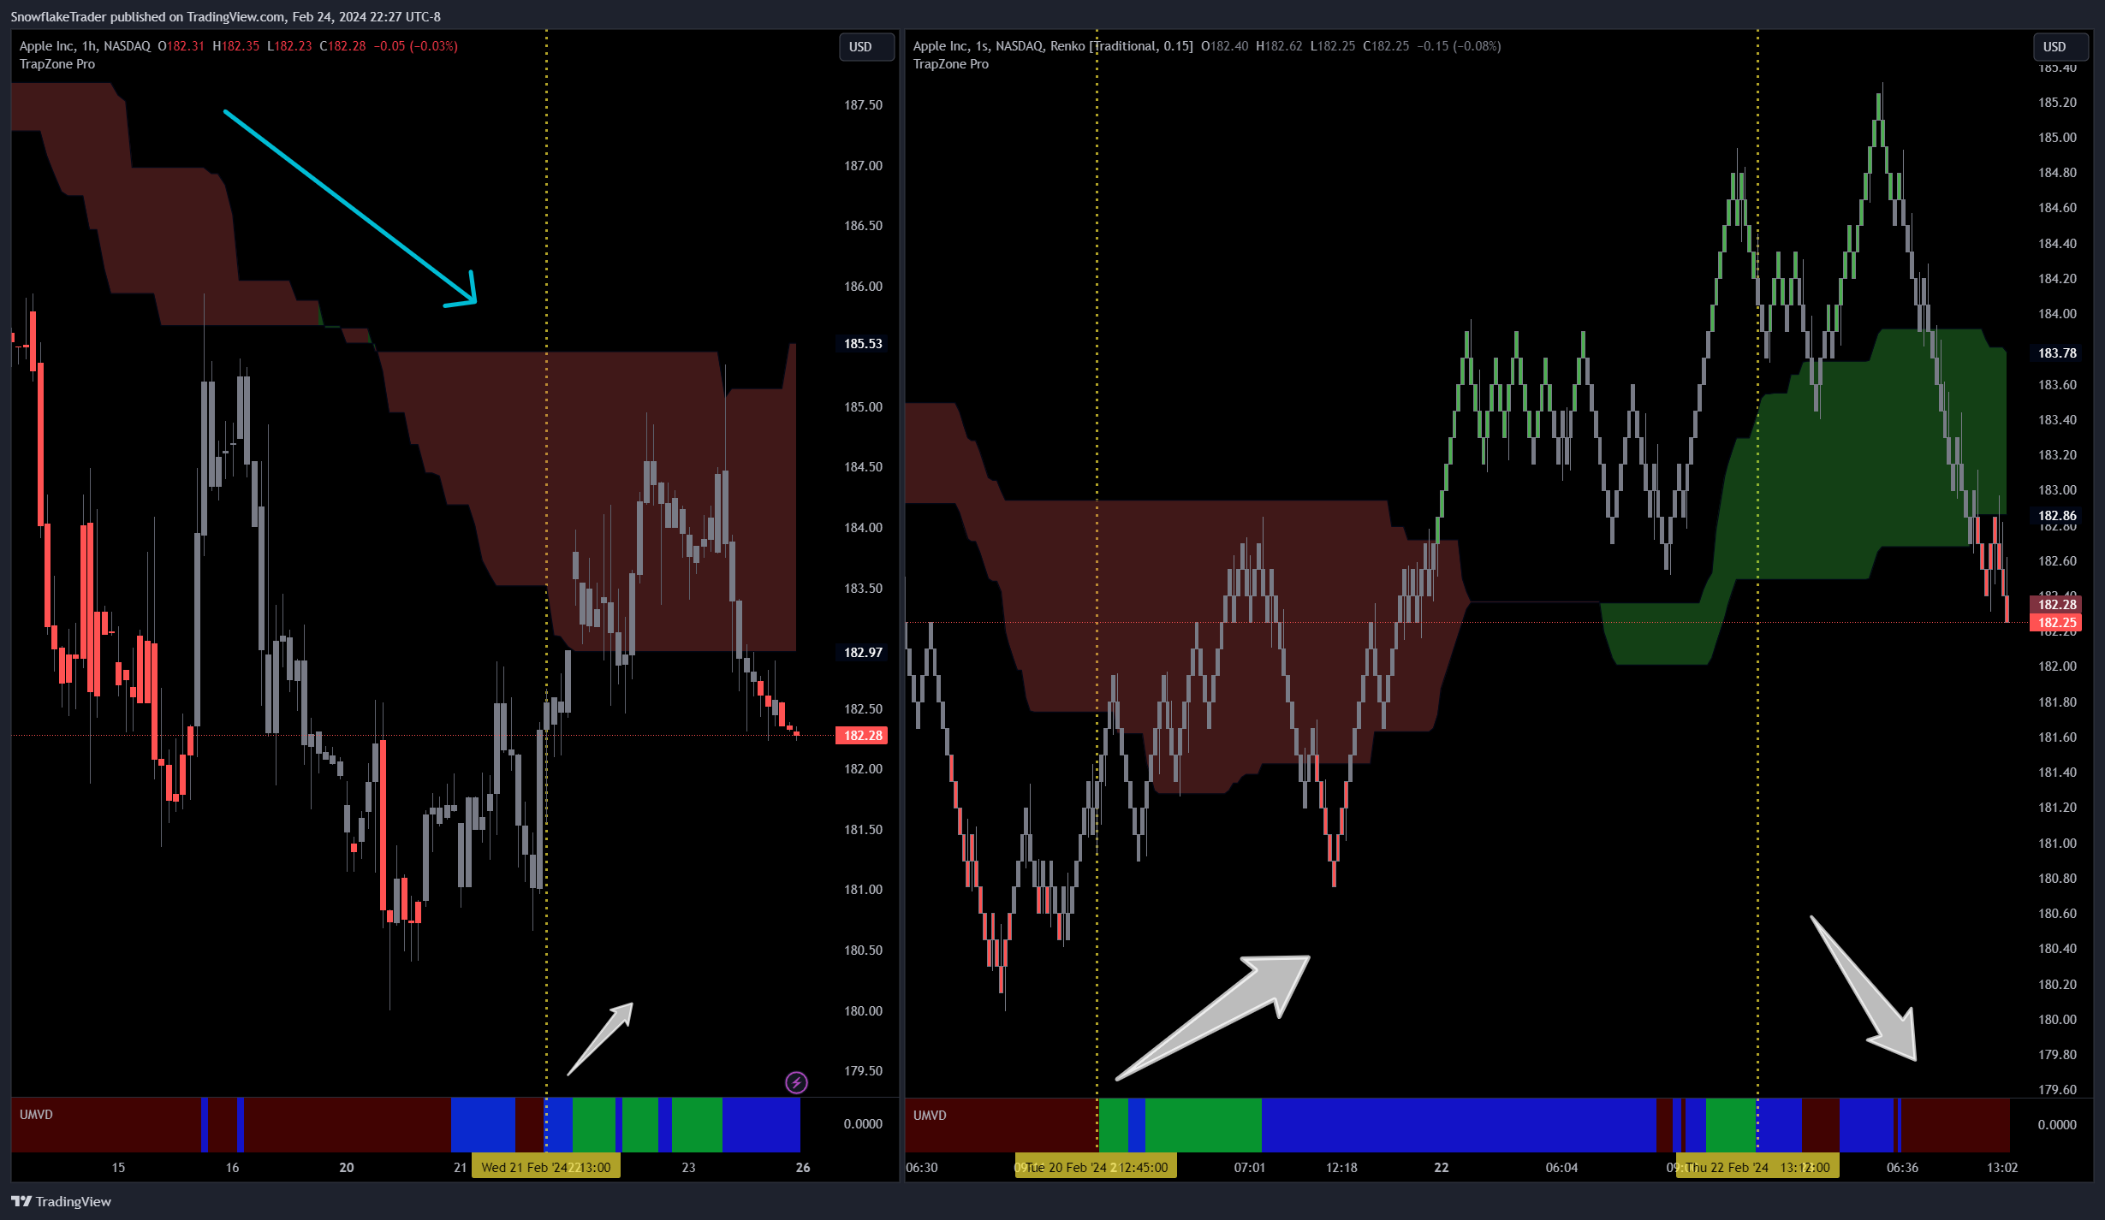Click date label 22 on the Renko time axis

pos(1442,1167)
